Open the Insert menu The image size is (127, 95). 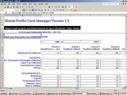click(x=19, y=4)
